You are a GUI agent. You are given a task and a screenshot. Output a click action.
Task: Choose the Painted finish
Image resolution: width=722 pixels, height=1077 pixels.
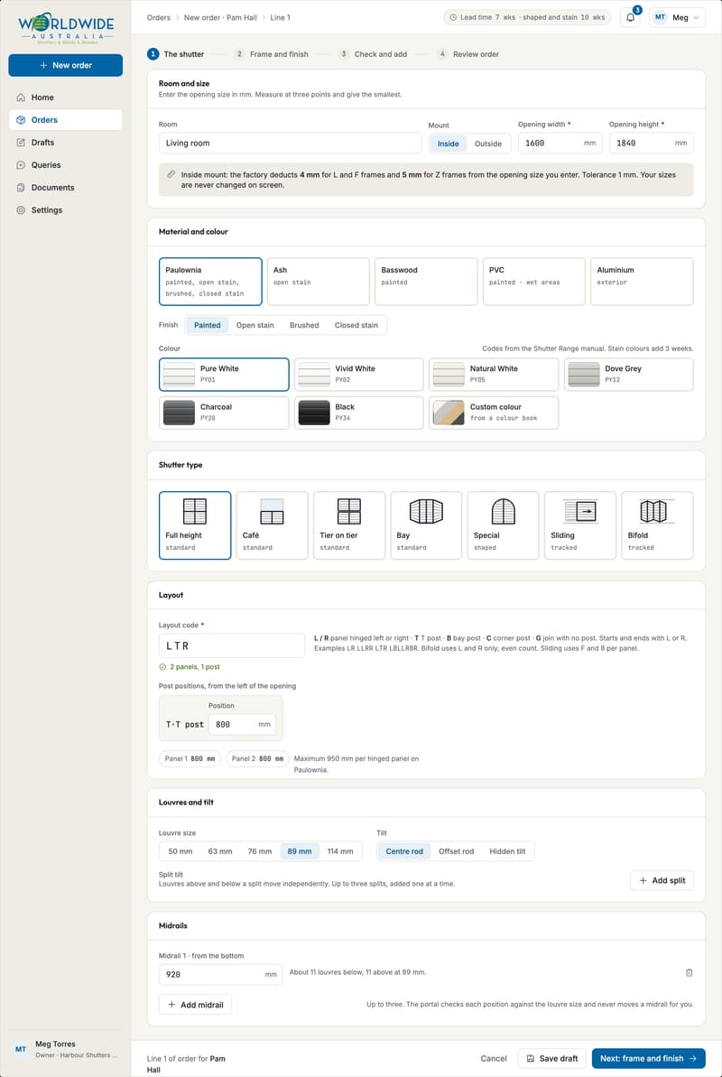pos(207,325)
